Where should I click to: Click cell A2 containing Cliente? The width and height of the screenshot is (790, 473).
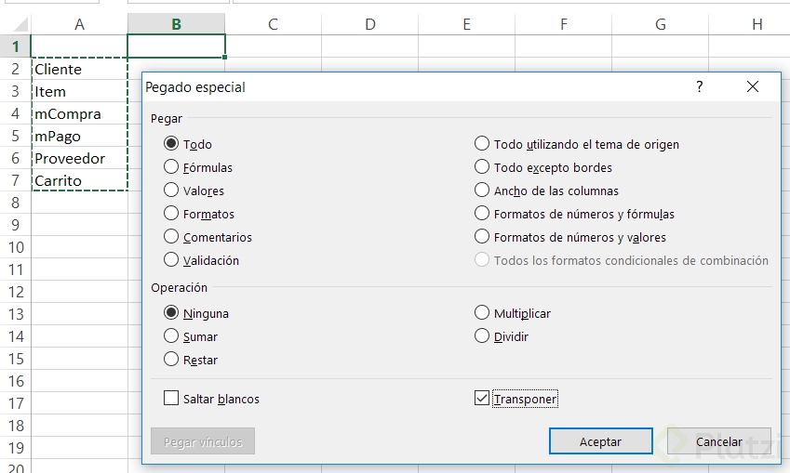point(78,69)
